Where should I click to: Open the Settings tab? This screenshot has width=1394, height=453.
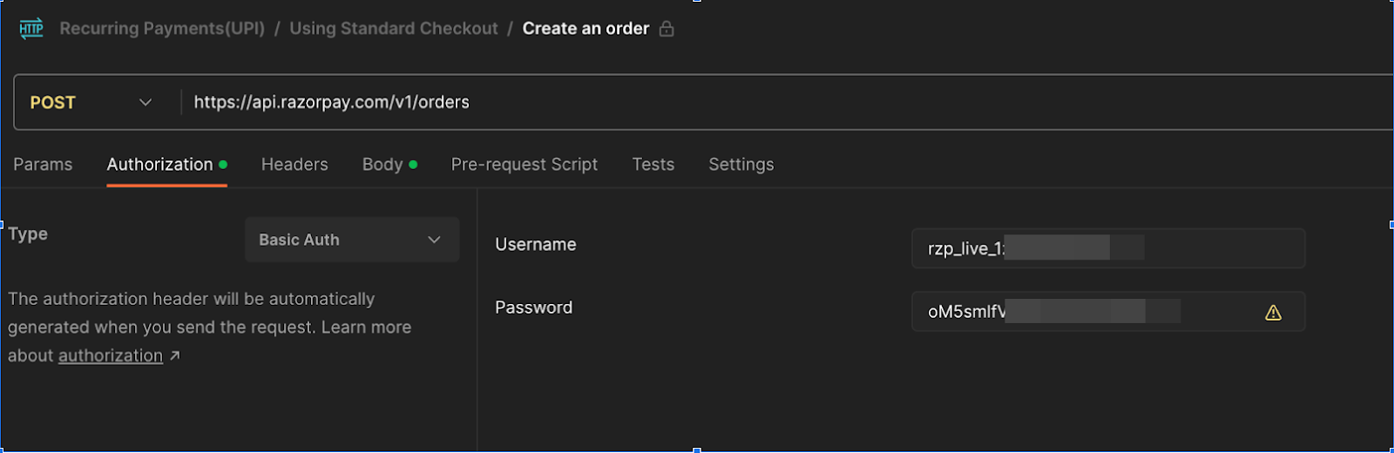pyautogui.click(x=741, y=165)
